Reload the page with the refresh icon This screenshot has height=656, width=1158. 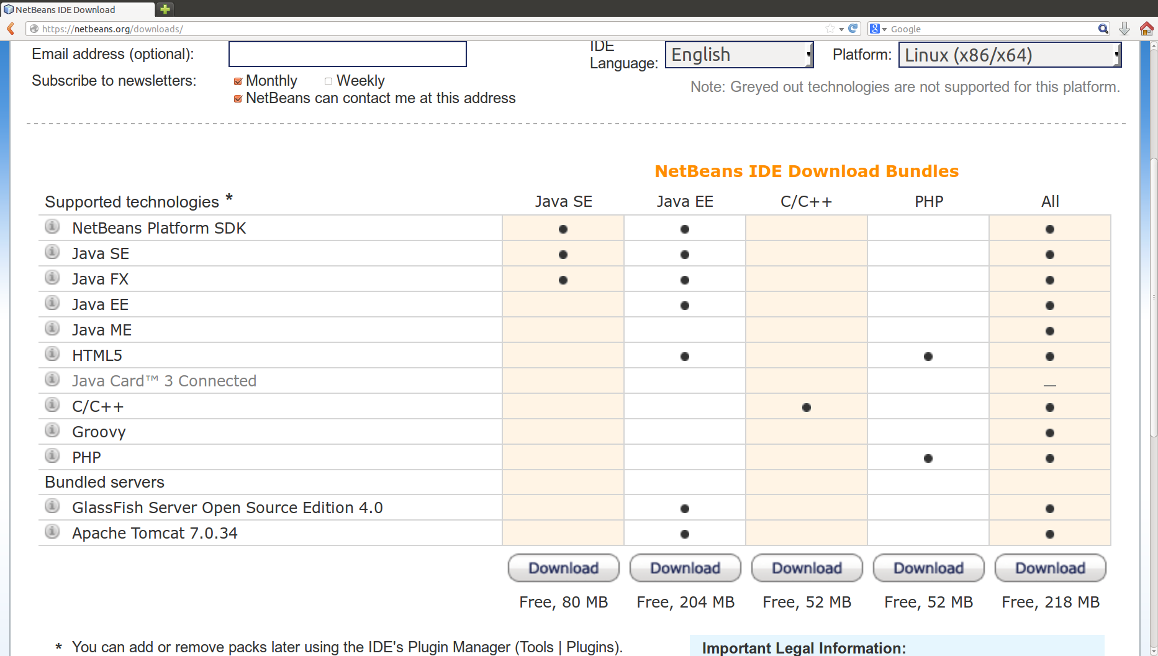coord(853,29)
